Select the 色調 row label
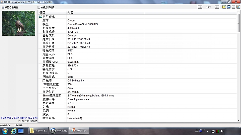 point(46,111)
